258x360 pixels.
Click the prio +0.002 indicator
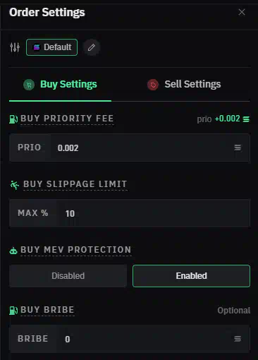[x=223, y=119]
